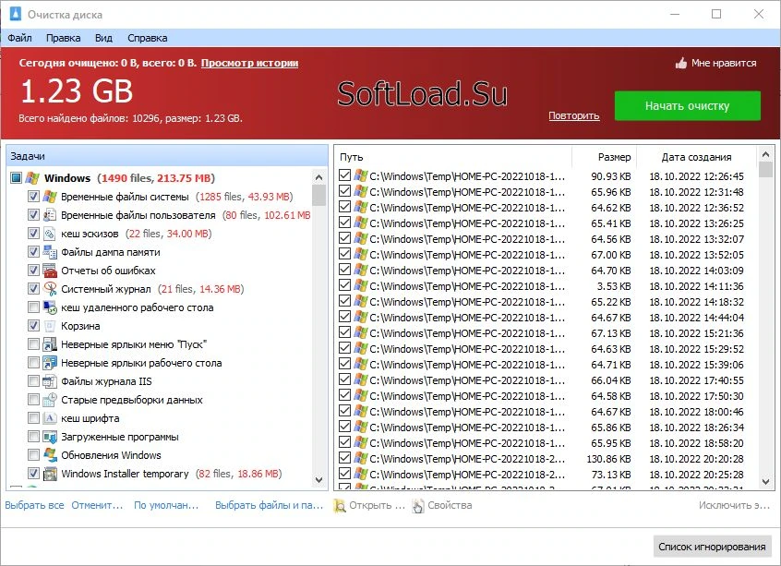Viewport: 781px width, 566px height.
Task: Sort by the 'Путь' column header
Action: pyautogui.click(x=453, y=157)
